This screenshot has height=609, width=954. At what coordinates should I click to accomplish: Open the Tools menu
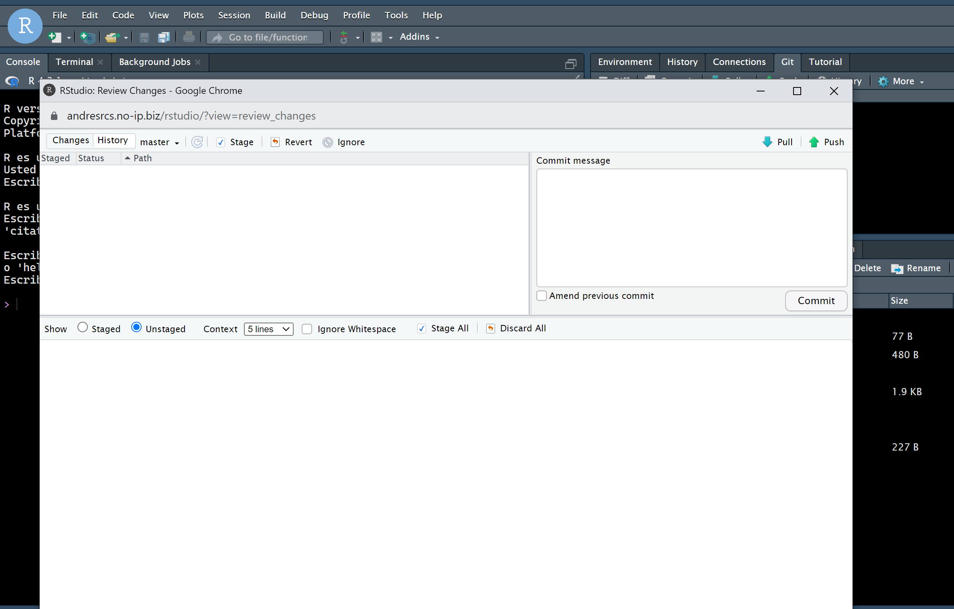pyautogui.click(x=396, y=15)
